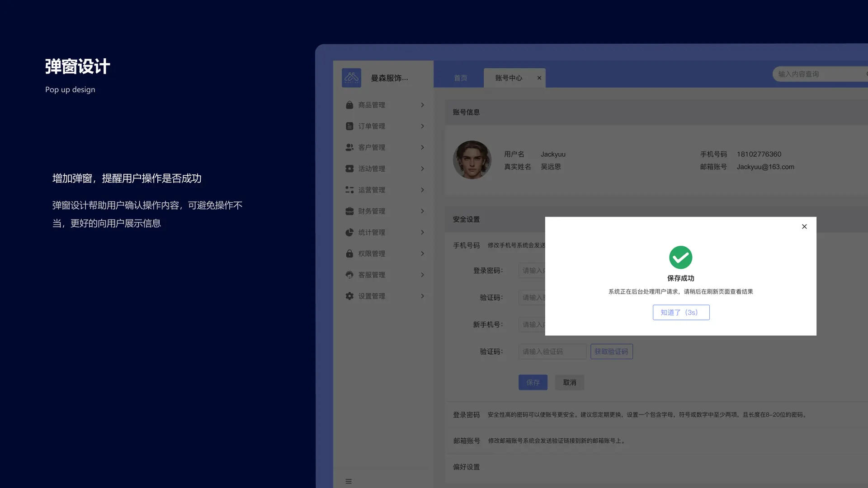Click the 新手机号 input field
This screenshot has height=488, width=868.
532,324
